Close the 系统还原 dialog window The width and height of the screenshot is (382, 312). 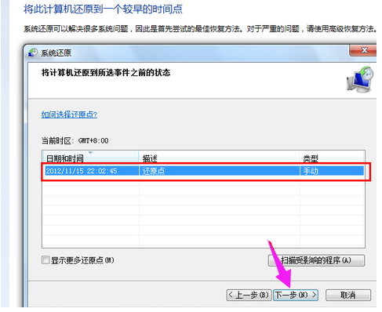click(363, 50)
